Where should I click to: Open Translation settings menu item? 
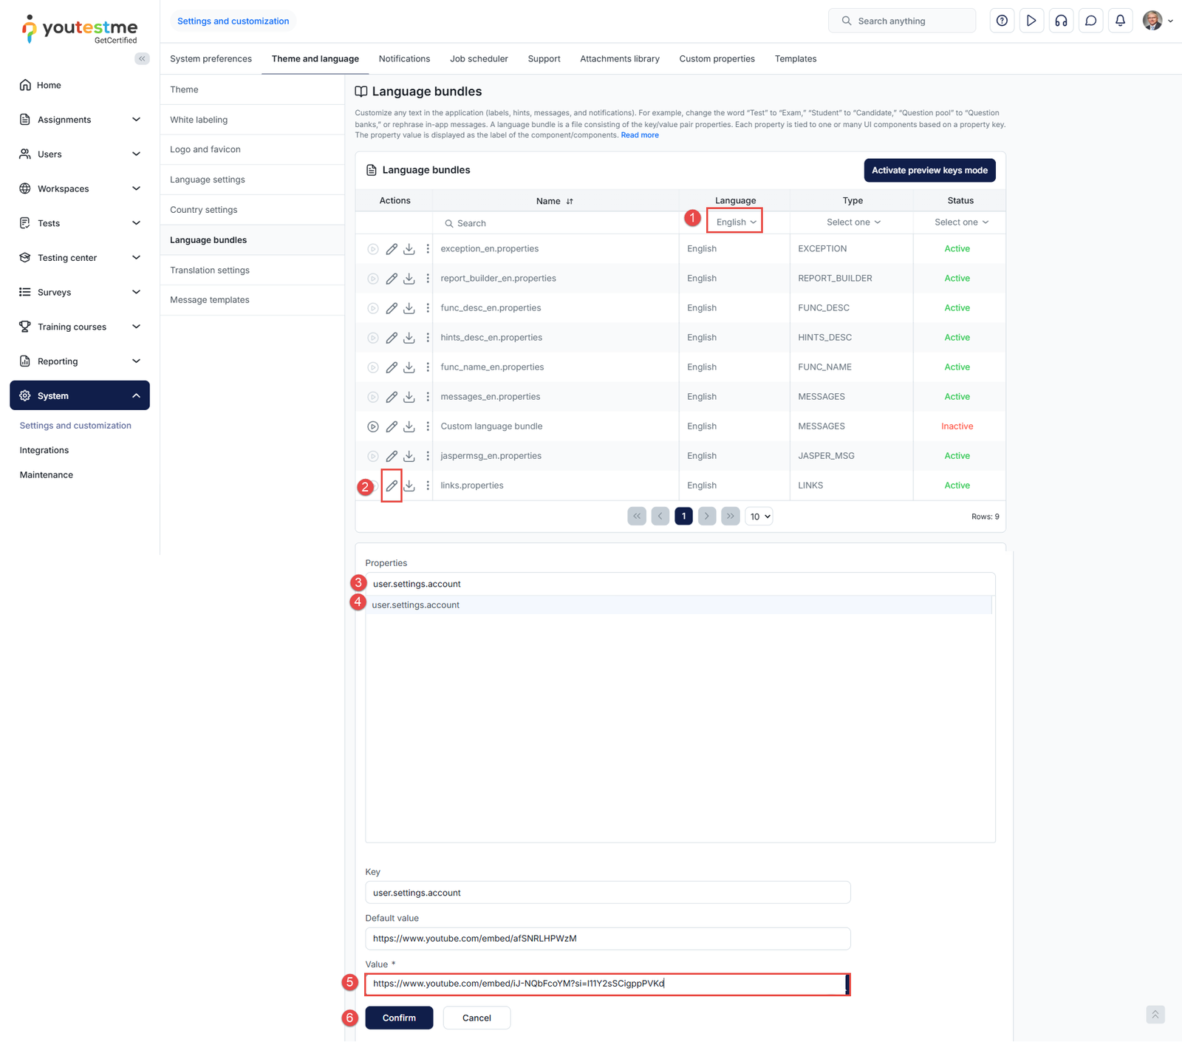(x=210, y=270)
